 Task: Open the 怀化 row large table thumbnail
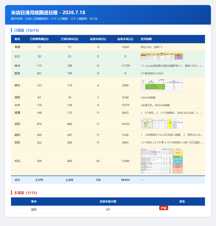[162, 161]
